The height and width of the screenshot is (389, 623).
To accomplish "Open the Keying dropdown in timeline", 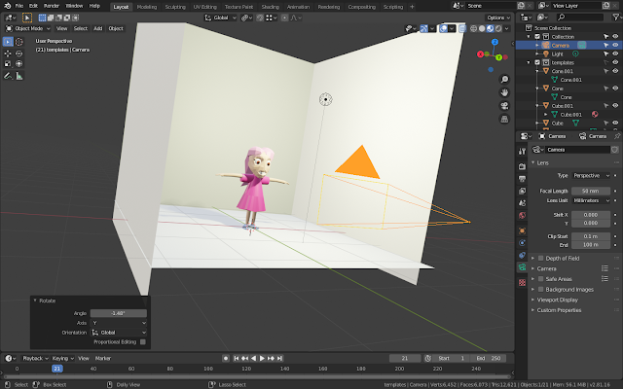I will (x=62, y=359).
